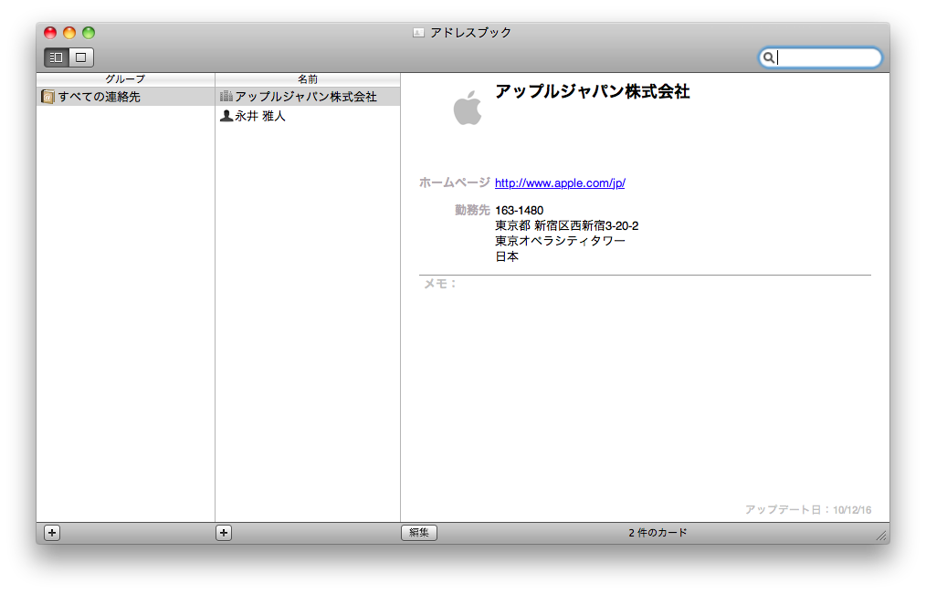Zoom the window with green button

(x=89, y=33)
